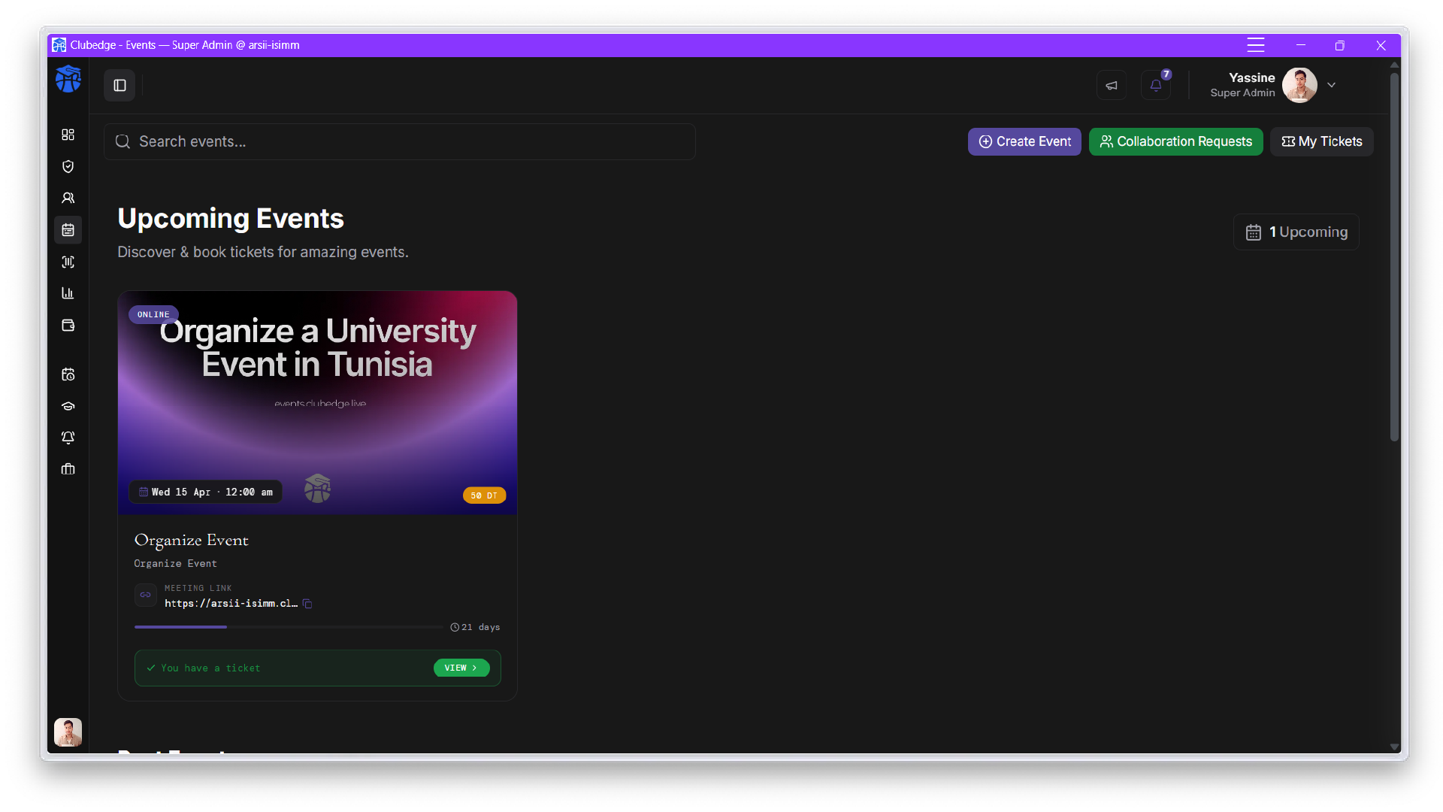Image resolution: width=1443 pixels, height=812 pixels.
Task: Click the 50 DT price tag
Action: click(484, 495)
